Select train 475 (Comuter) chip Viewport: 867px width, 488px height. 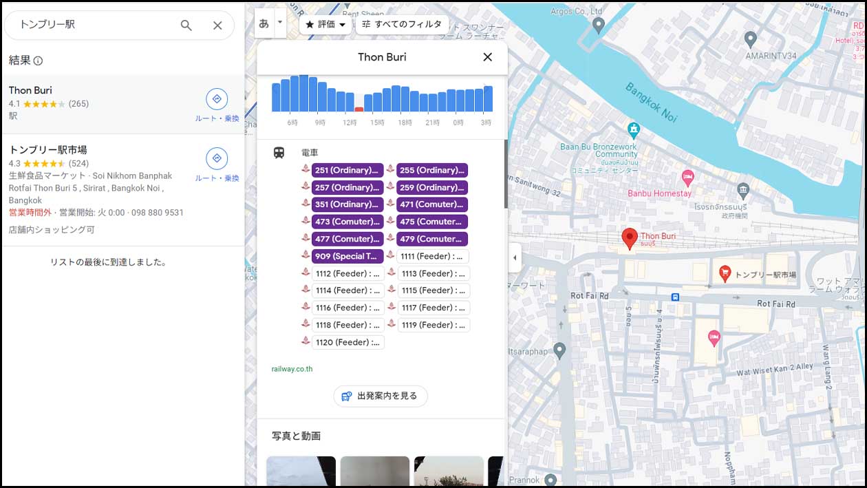click(432, 222)
